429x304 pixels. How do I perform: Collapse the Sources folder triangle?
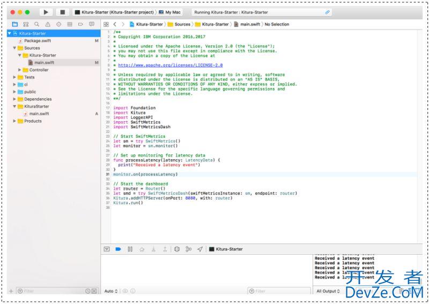pos(14,48)
